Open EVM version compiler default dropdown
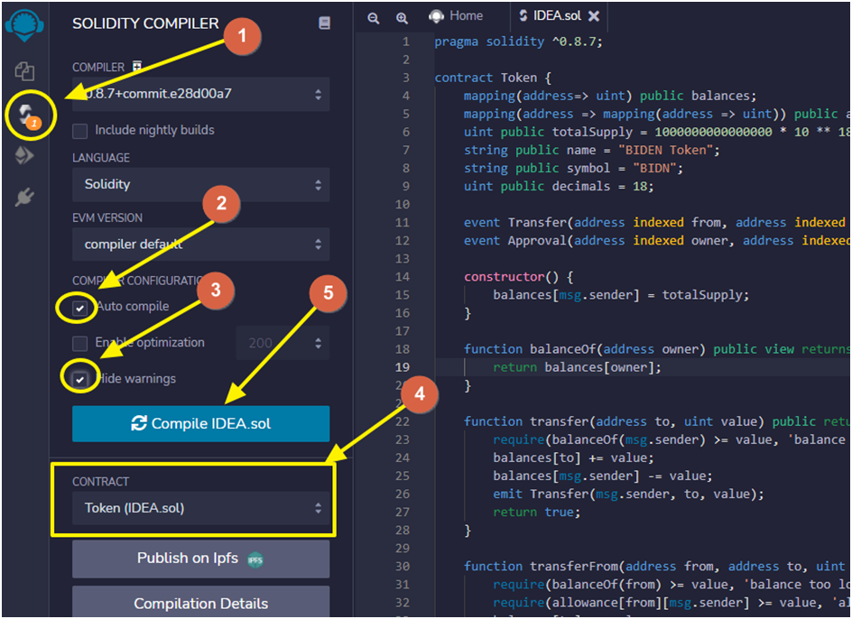 coord(200,245)
